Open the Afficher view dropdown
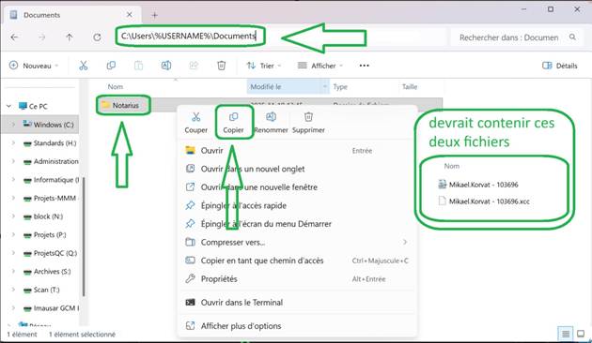 (320, 66)
